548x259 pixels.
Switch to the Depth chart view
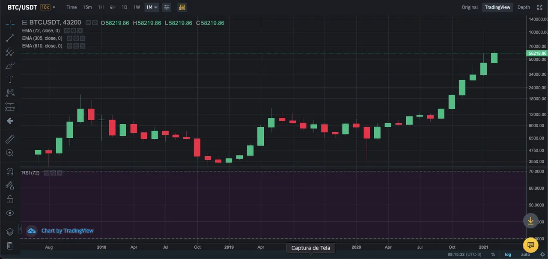coord(524,7)
